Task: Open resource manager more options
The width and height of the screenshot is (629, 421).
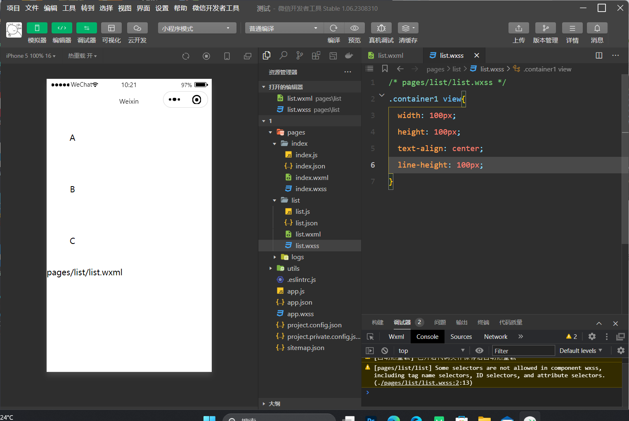Action: (x=348, y=72)
